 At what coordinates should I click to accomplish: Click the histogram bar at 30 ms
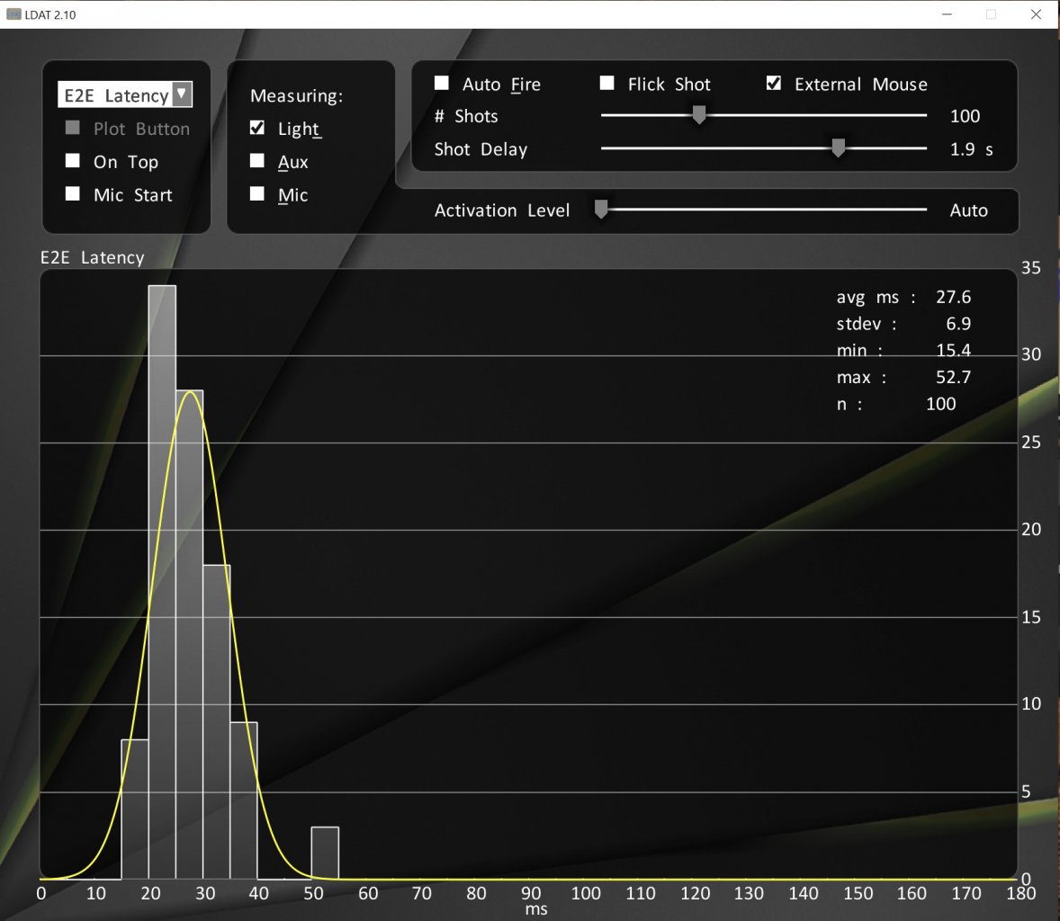coord(216,721)
